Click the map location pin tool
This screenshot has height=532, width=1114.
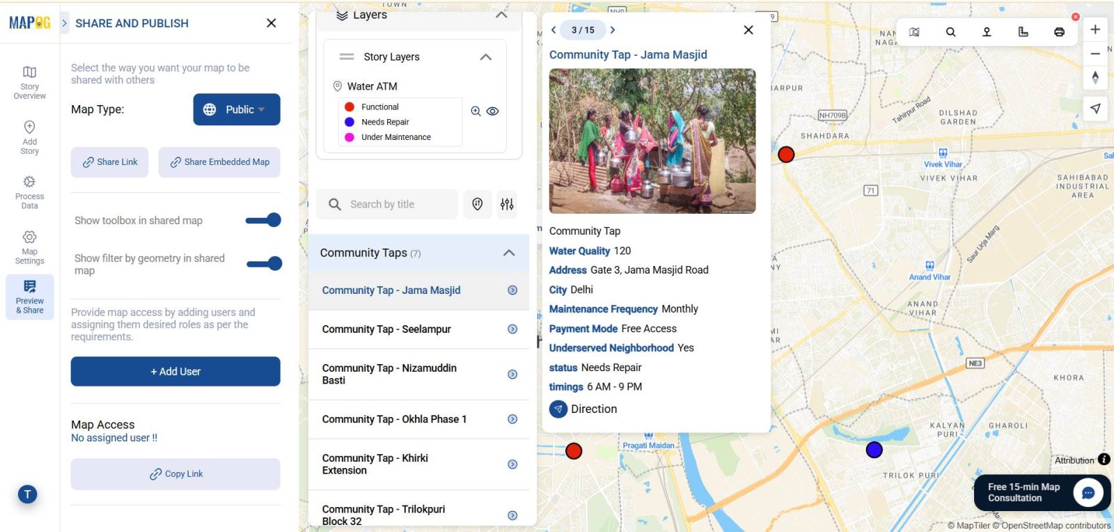click(987, 32)
